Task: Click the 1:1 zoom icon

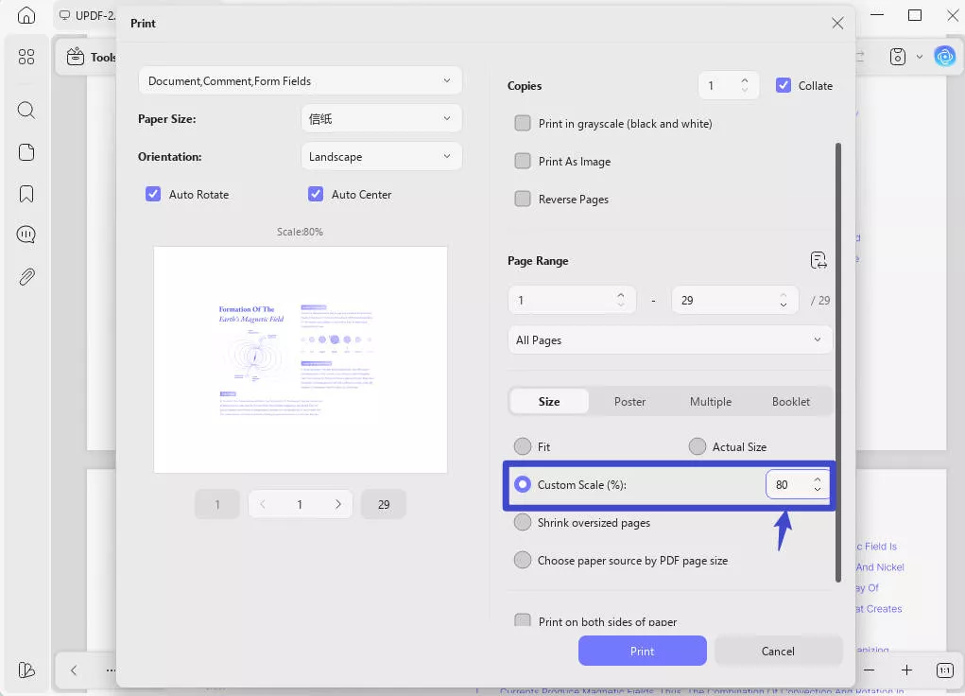Action: (x=943, y=670)
